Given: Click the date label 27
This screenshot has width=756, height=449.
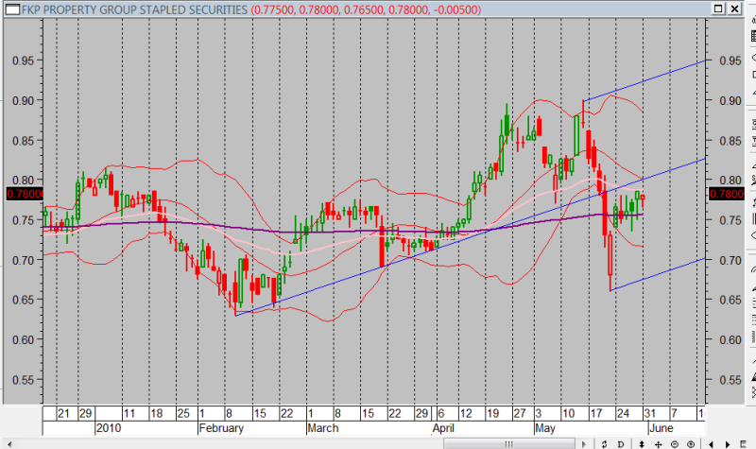Looking at the screenshot, I should click(519, 413).
